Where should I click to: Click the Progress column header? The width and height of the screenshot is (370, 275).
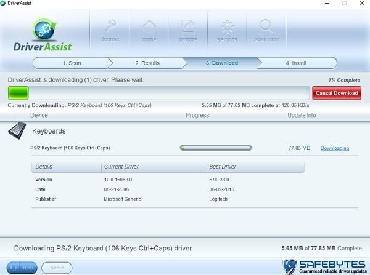(197, 116)
